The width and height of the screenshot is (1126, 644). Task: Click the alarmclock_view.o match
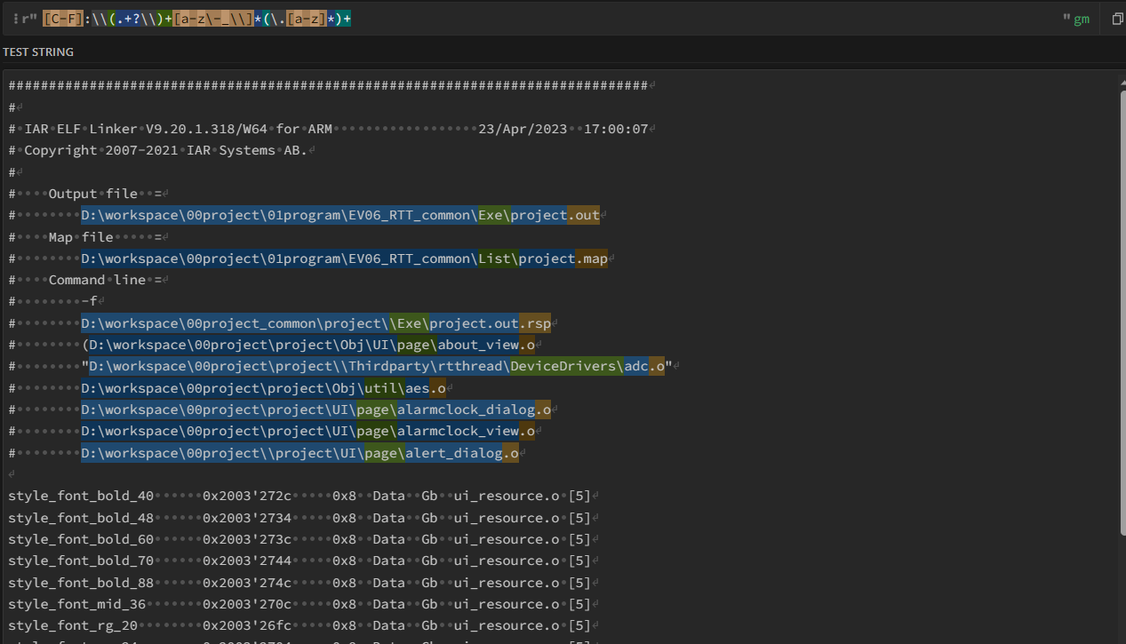coord(307,431)
